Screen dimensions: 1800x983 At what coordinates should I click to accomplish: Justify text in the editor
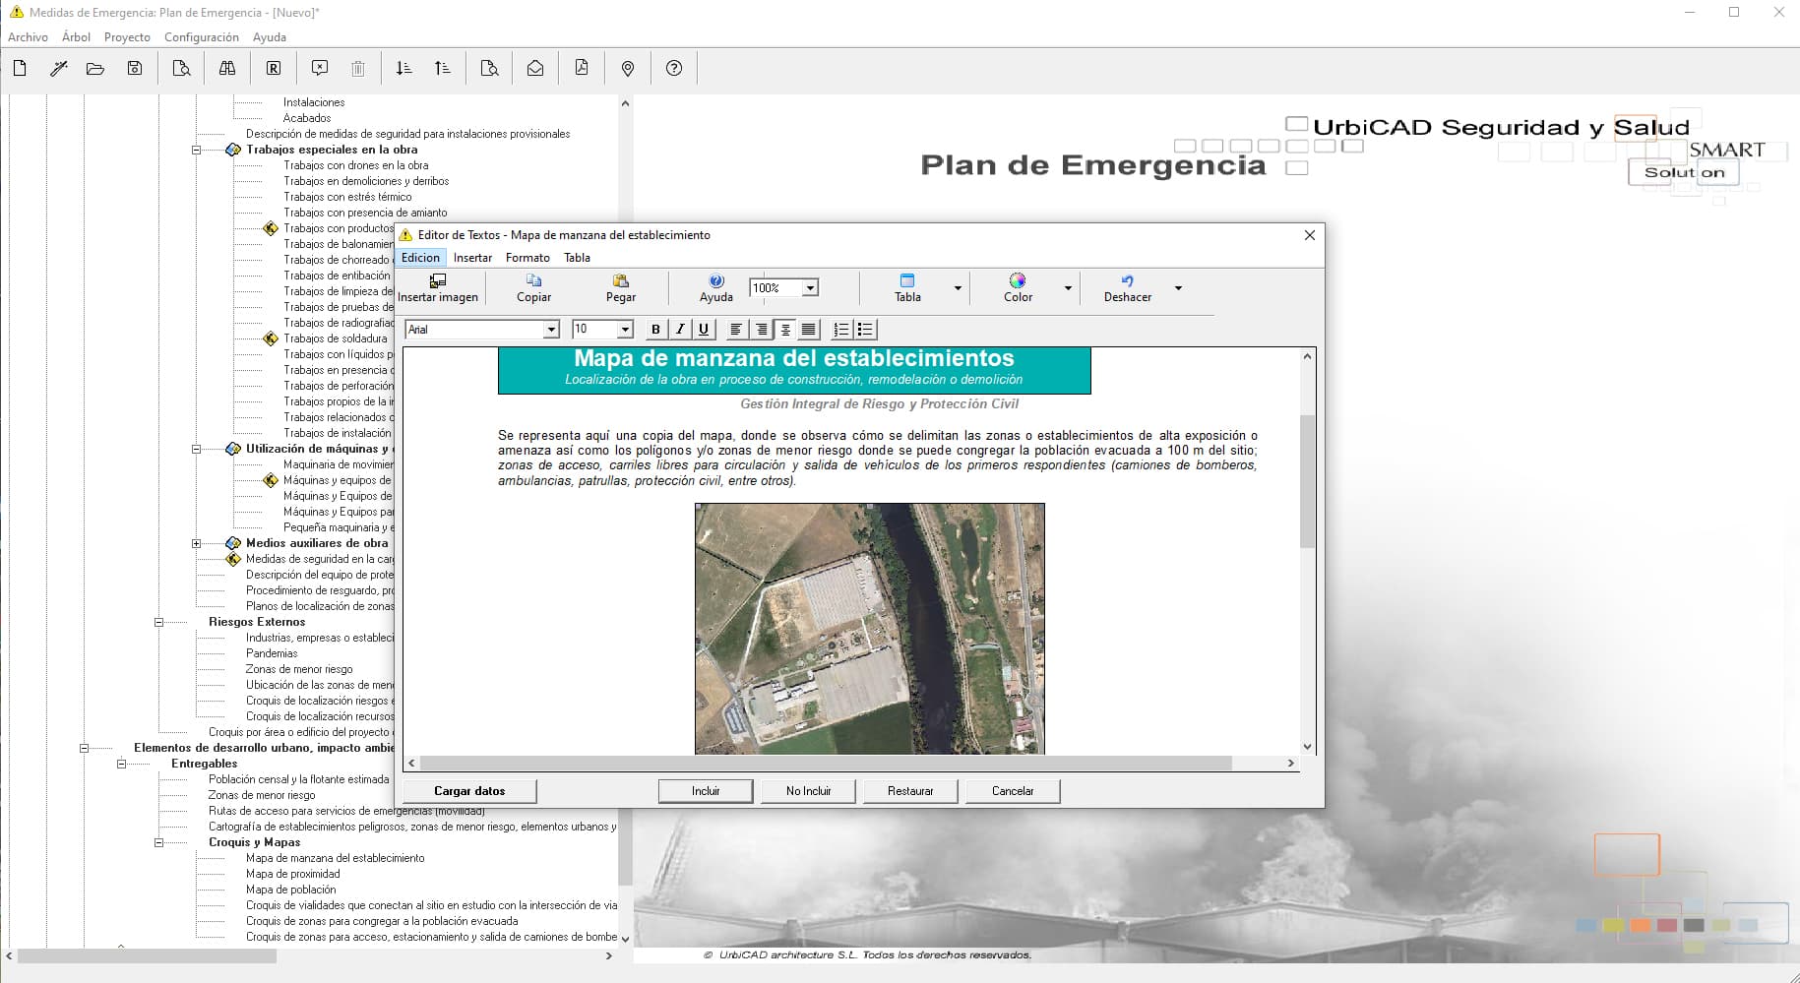809,330
